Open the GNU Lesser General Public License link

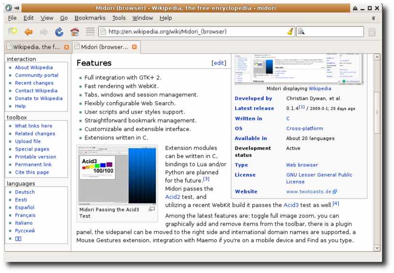point(319,178)
